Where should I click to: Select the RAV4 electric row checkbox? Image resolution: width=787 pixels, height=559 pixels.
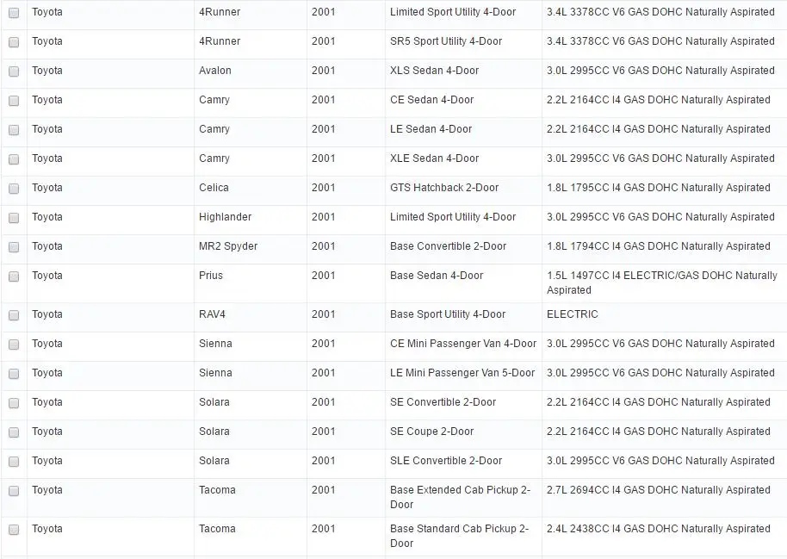click(14, 315)
